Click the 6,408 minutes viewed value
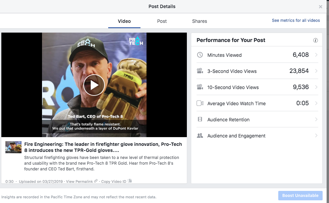The height and width of the screenshot is (203, 329). (301, 55)
